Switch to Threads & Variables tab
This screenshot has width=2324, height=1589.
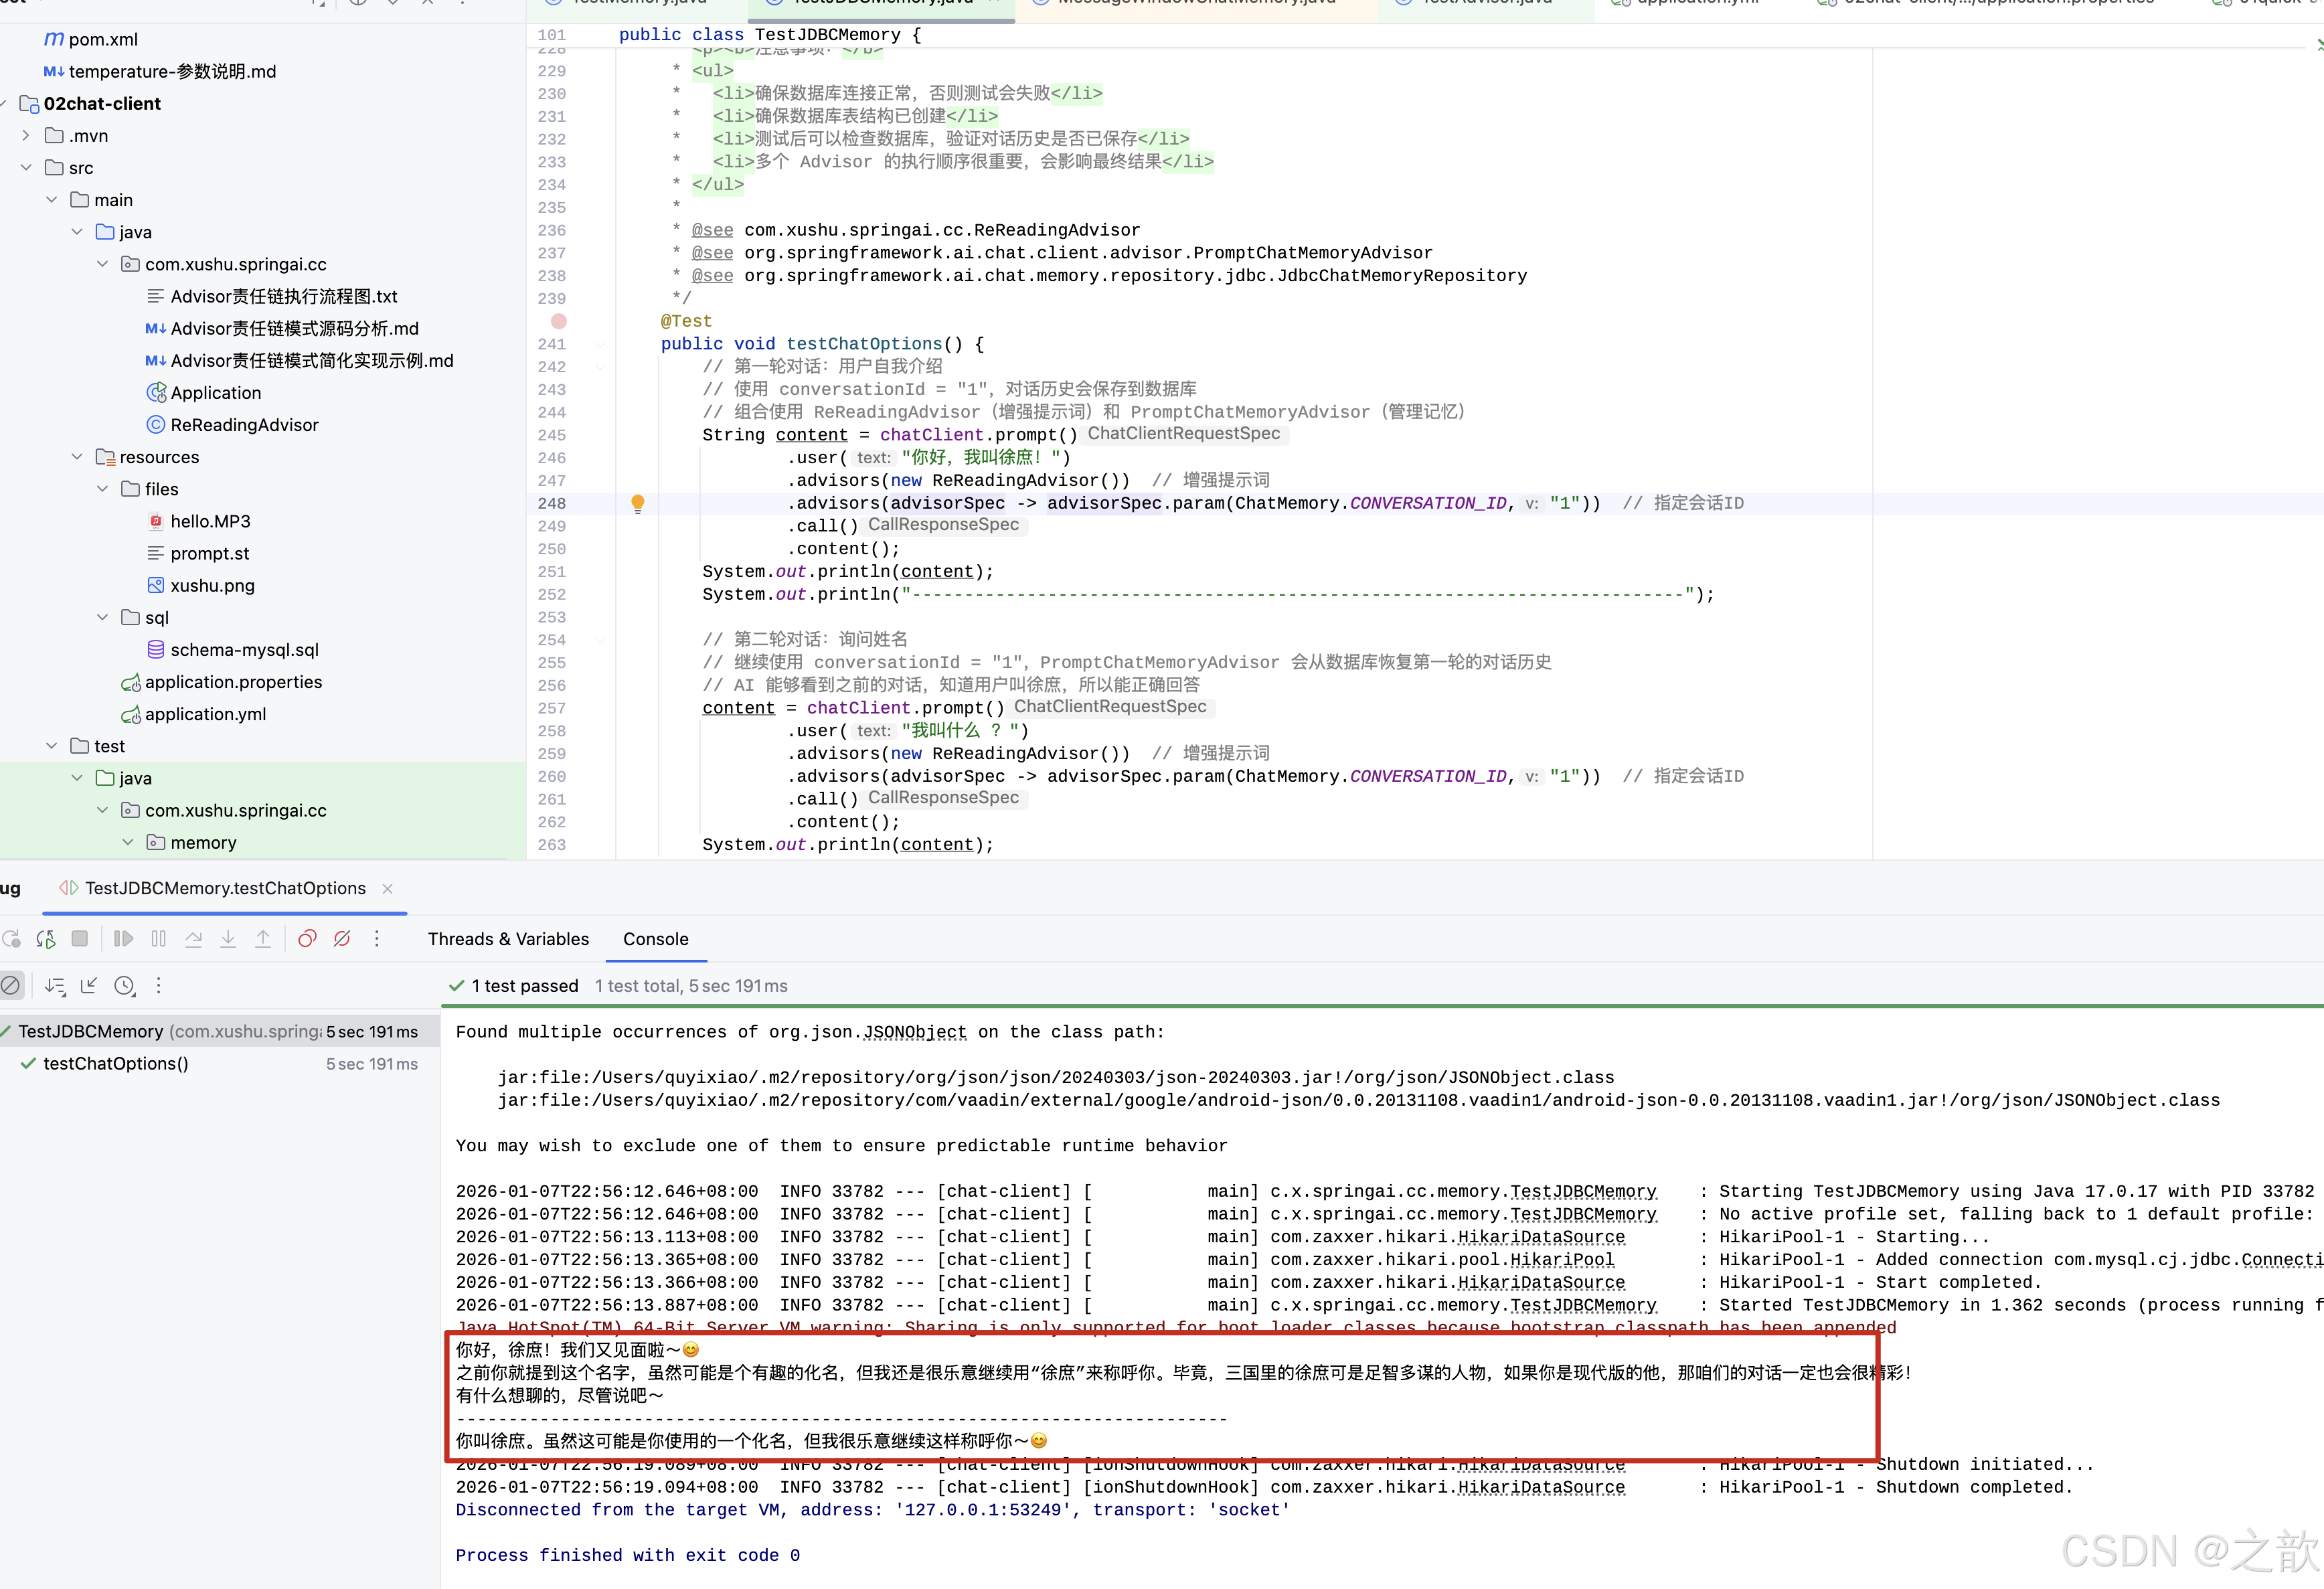click(508, 939)
